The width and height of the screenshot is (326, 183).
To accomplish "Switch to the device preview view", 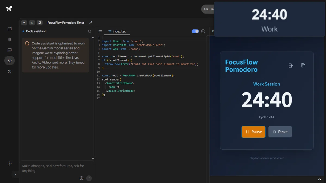I will pos(40,23).
